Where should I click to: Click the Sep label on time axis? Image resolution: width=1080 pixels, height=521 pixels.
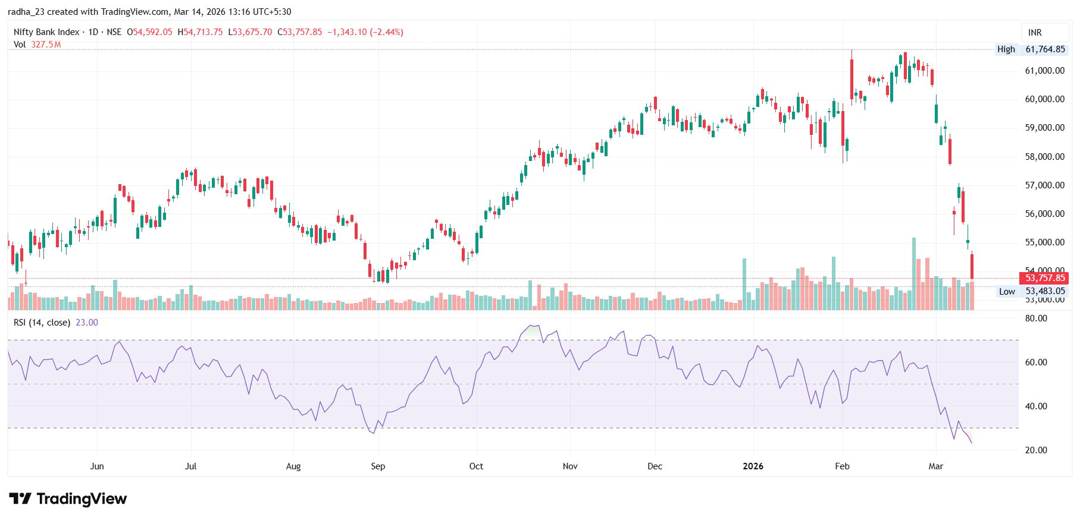point(378,466)
